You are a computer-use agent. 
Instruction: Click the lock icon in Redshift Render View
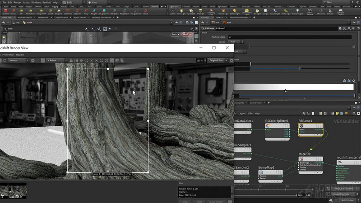(x=71, y=60)
